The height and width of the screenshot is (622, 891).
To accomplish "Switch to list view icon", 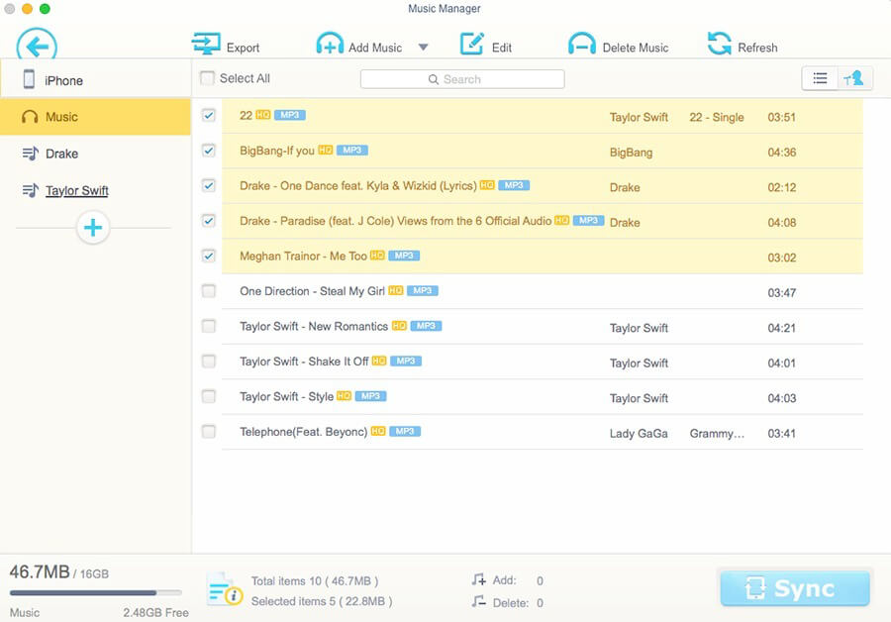I will click(x=820, y=79).
